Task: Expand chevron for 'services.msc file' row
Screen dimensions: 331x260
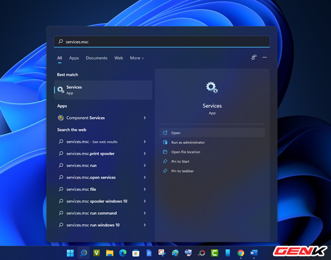Action: (x=145, y=189)
